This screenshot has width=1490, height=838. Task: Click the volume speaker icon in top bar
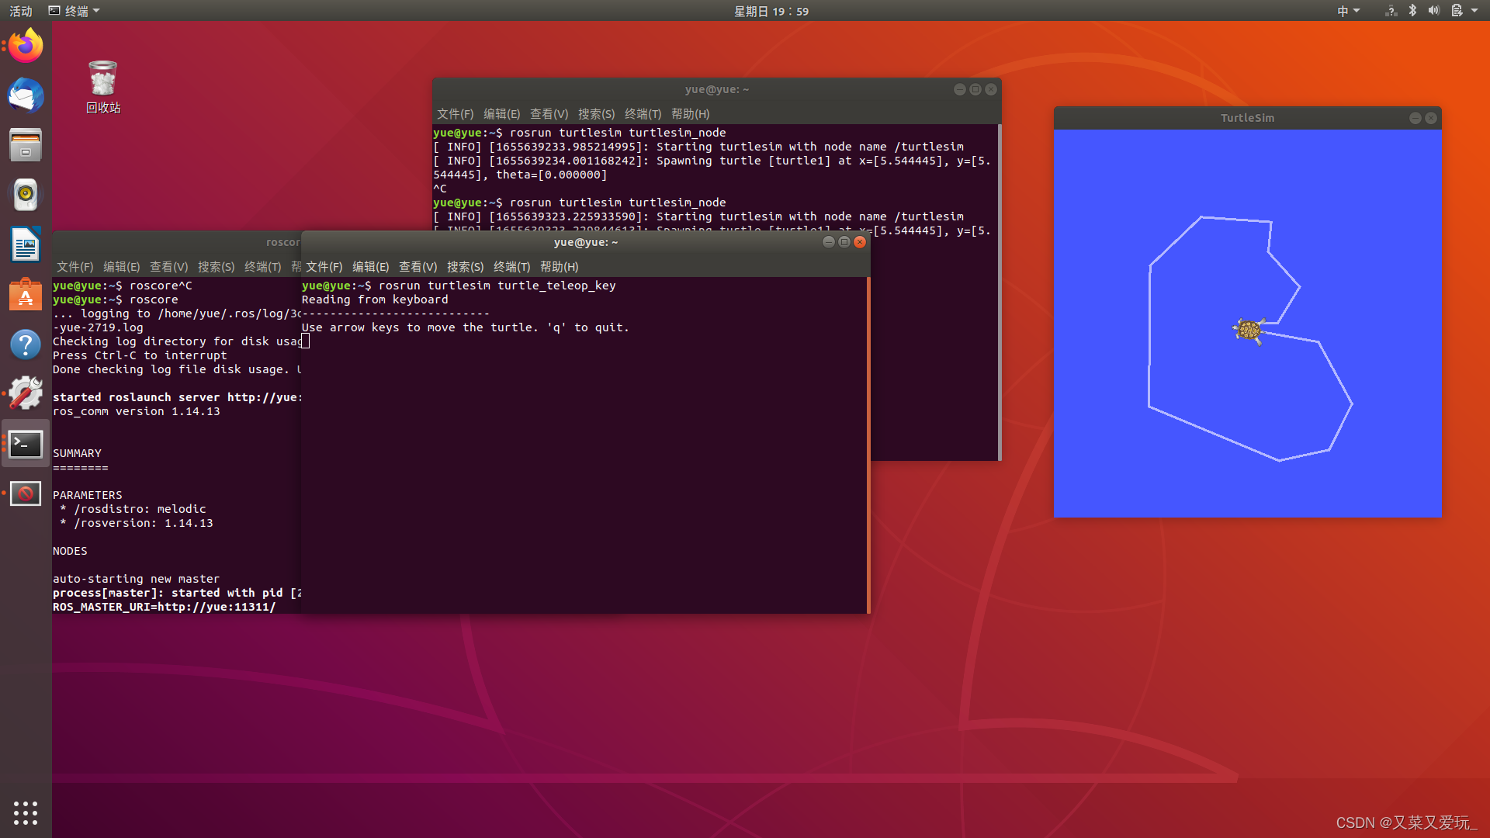tap(1434, 11)
